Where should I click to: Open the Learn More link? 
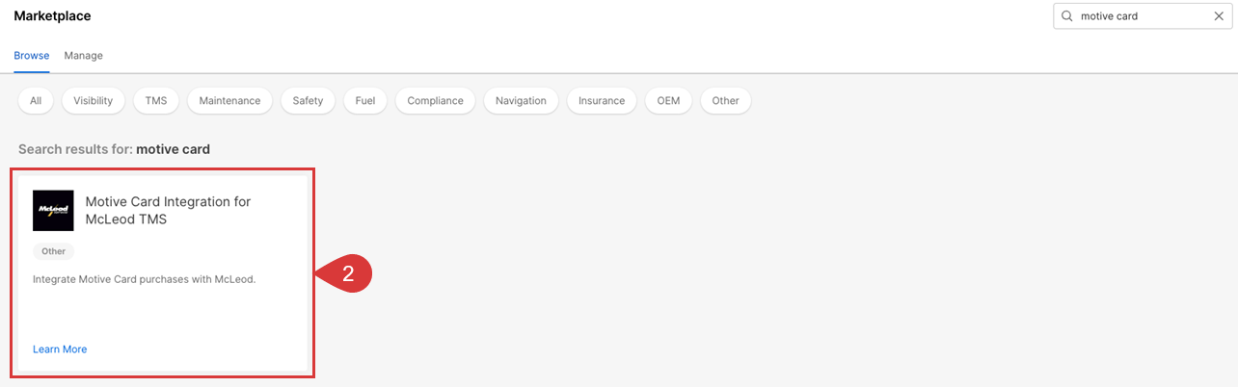tap(60, 349)
